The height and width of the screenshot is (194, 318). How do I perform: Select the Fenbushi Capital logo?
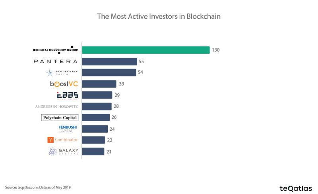68,129
